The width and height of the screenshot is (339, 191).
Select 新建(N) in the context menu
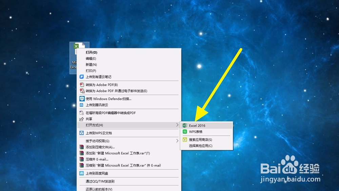coord(129,64)
